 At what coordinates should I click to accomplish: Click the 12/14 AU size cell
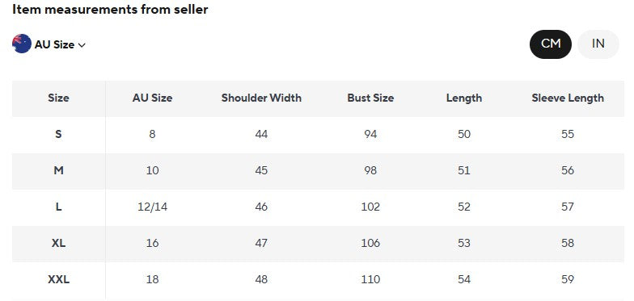[x=152, y=207]
